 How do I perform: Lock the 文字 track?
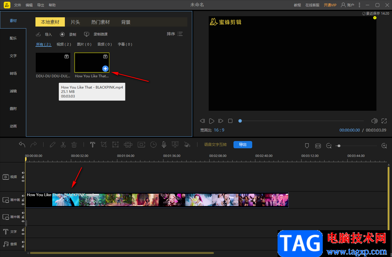23,230
